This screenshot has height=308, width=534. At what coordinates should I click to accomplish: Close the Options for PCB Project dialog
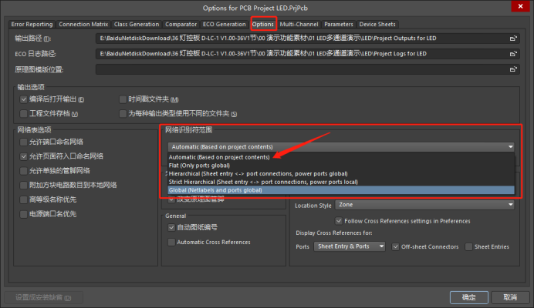coord(521,8)
